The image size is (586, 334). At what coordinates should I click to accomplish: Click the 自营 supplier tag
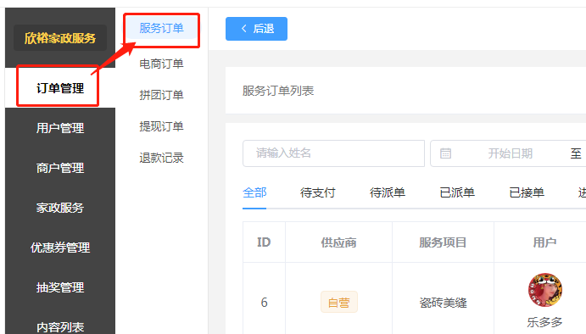coord(339,302)
